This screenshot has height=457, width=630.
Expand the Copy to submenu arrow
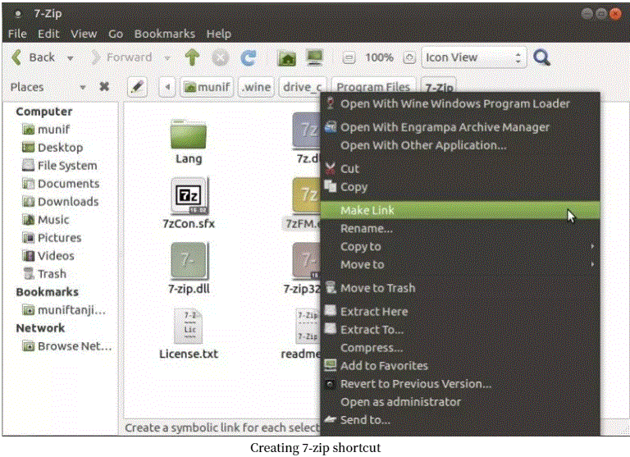pos(592,246)
